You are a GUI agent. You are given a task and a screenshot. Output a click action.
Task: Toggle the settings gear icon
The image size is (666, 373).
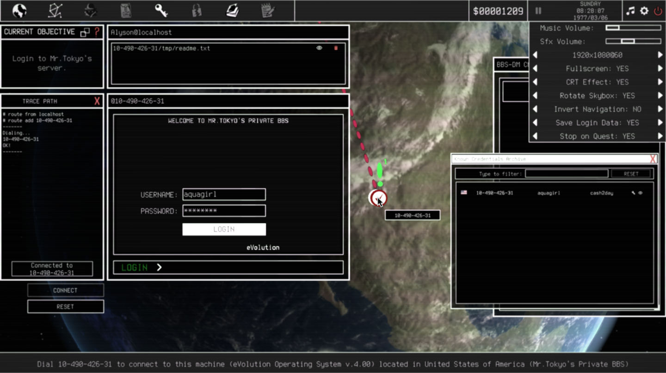pos(644,11)
